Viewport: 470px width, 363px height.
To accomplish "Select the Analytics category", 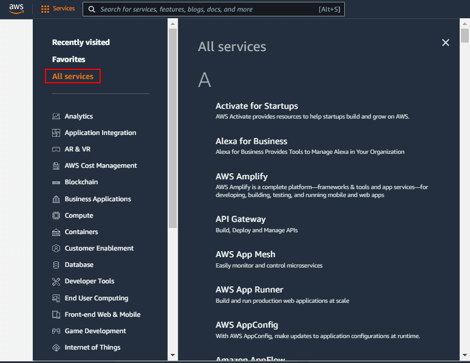I will (79, 117).
